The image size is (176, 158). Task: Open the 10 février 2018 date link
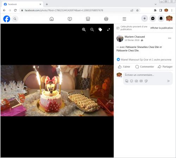[132, 40]
